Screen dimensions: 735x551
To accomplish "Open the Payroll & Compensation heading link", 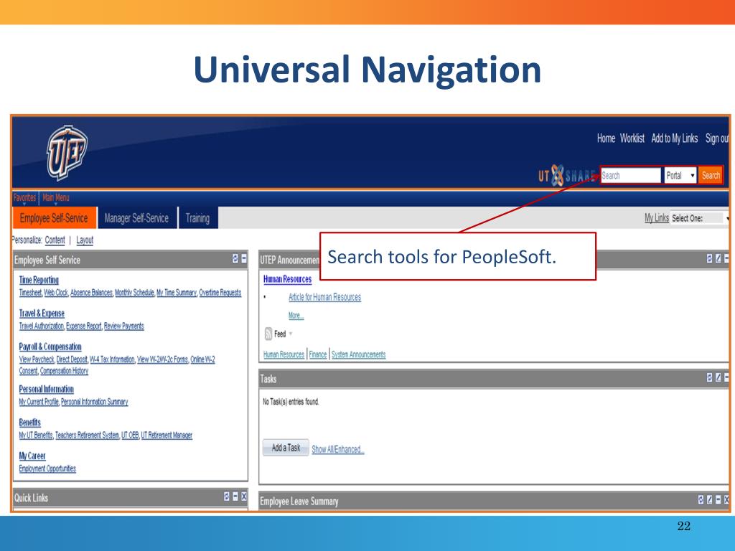I will click(50, 347).
